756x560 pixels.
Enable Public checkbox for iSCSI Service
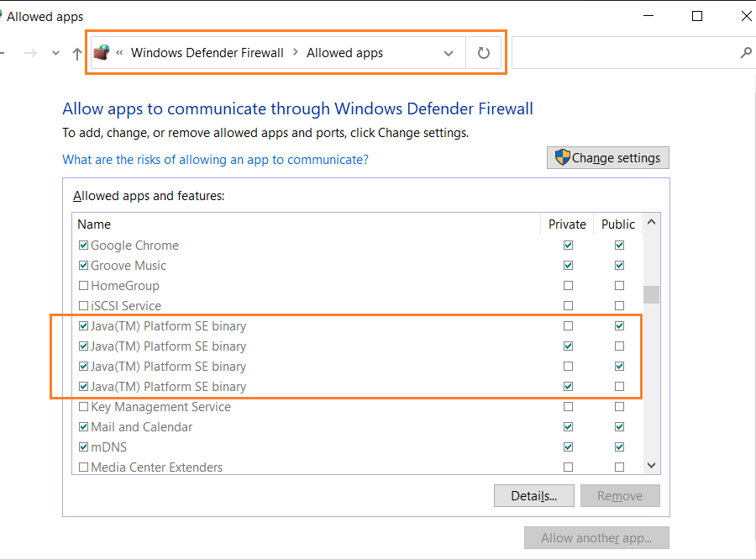(620, 305)
